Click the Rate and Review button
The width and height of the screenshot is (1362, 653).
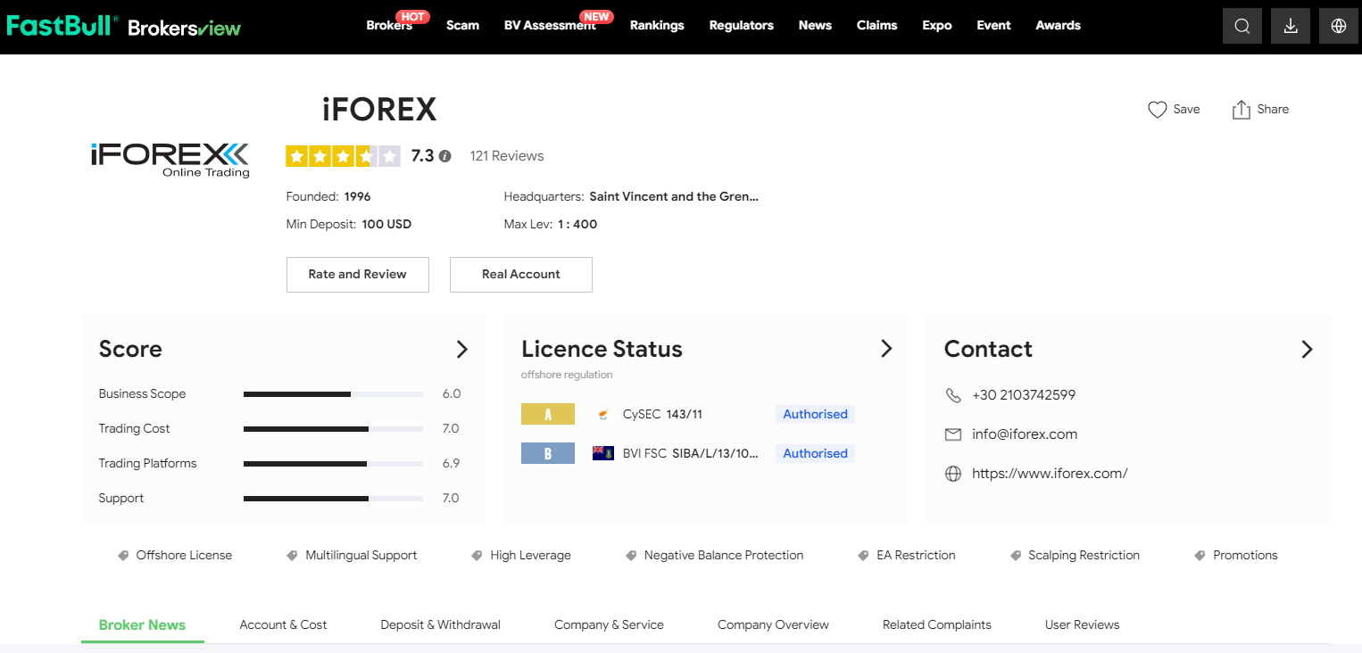357,275
